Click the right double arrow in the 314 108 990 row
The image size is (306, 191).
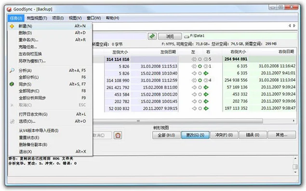[x=206, y=80]
